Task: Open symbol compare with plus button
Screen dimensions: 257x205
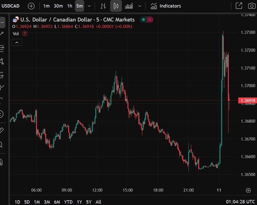Action: click(31, 6)
